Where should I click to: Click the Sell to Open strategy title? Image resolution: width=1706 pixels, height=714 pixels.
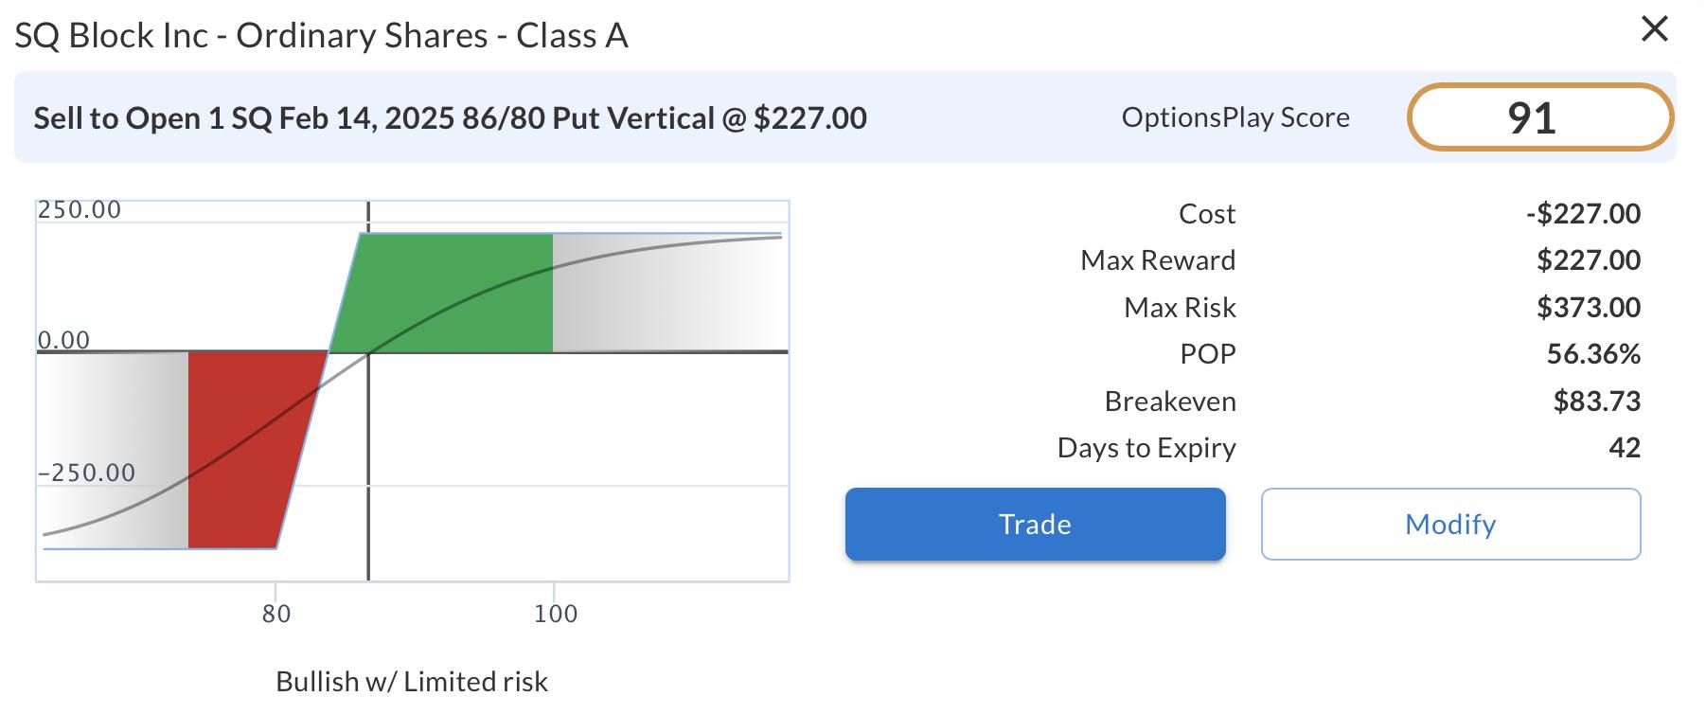(x=450, y=118)
